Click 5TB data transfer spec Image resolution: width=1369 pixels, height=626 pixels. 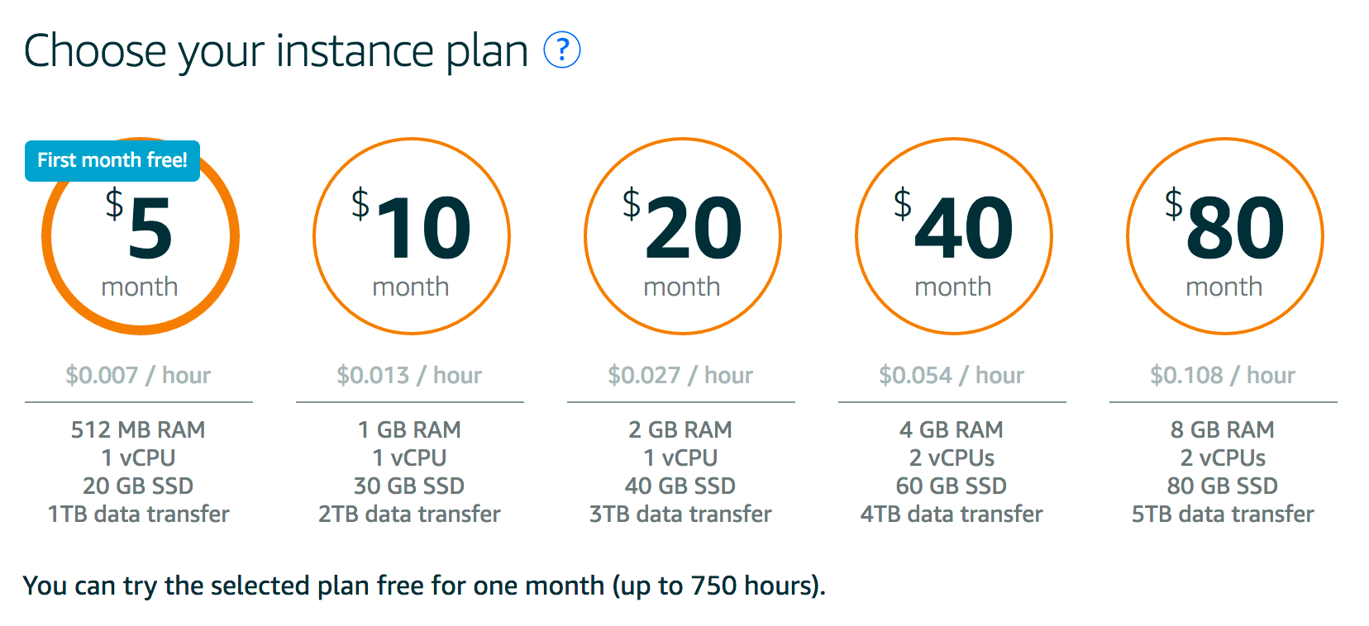click(1223, 514)
